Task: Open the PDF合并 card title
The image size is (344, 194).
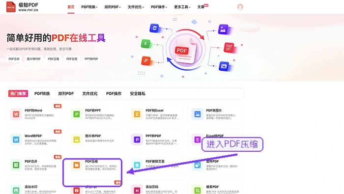Action: pyautogui.click(x=31, y=161)
